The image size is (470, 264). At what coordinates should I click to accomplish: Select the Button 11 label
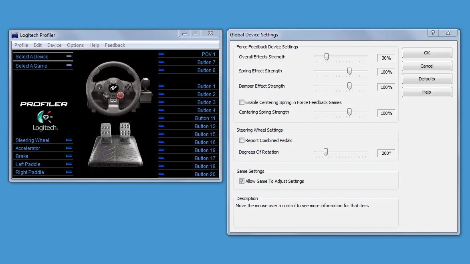pyautogui.click(x=205, y=118)
